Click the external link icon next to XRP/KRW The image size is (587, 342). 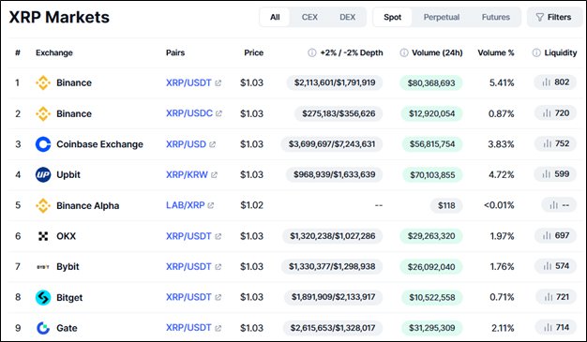(214, 174)
